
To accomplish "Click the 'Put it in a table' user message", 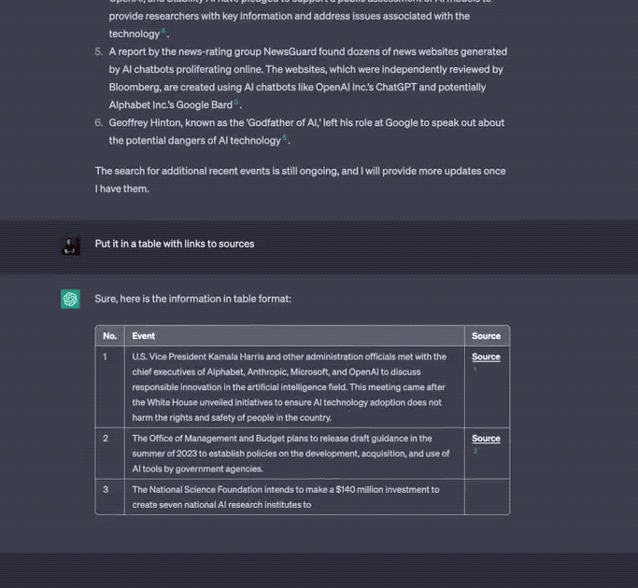I will [x=175, y=244].
